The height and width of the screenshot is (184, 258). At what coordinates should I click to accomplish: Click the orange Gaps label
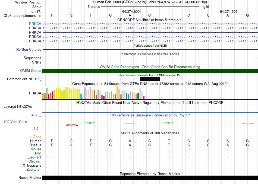point(37,137)
